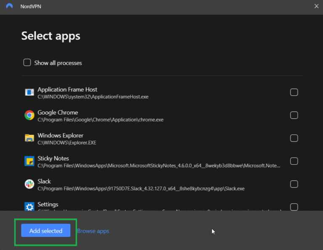This screenshot has width=323, height=250.
Task: Check the Settings app checkbox
Action: pyautogui.click(x=294, y=207)
